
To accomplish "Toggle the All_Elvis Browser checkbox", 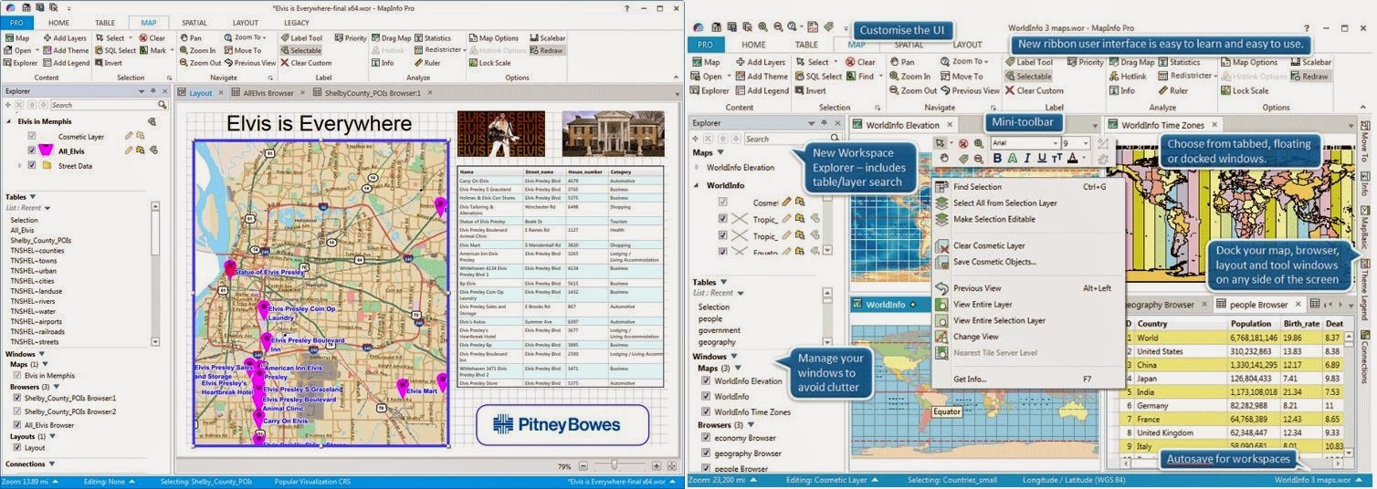I will pos(17,425).
